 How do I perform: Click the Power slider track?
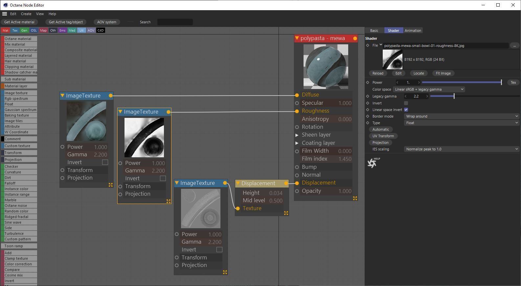(x=462, y=82)
